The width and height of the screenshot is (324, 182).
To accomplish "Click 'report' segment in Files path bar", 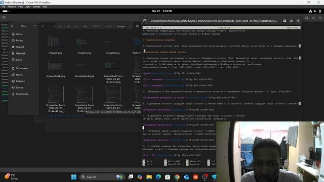I will pyautogui.click(x=108, y=26).
